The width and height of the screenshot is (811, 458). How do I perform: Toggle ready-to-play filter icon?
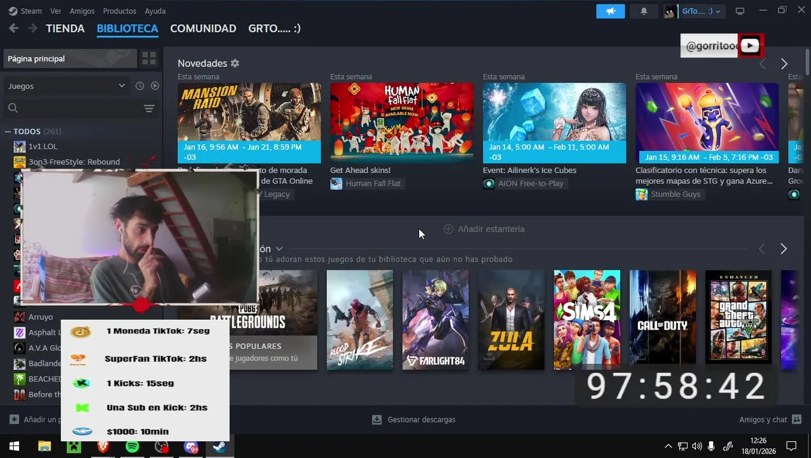(x=155, y=86)
